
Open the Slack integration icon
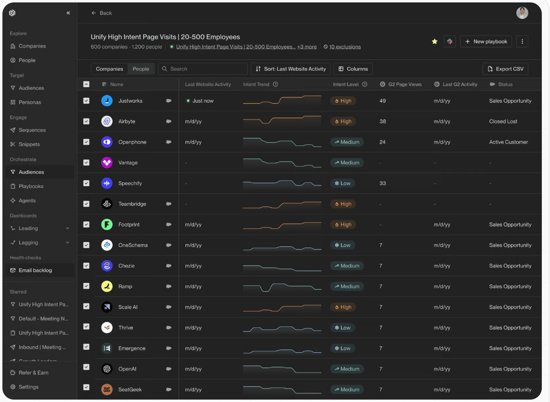(x=449, y=41)
